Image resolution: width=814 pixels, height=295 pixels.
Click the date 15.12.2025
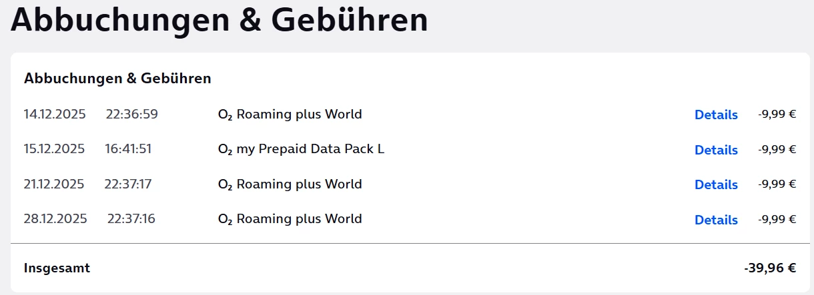click(55, 148)
